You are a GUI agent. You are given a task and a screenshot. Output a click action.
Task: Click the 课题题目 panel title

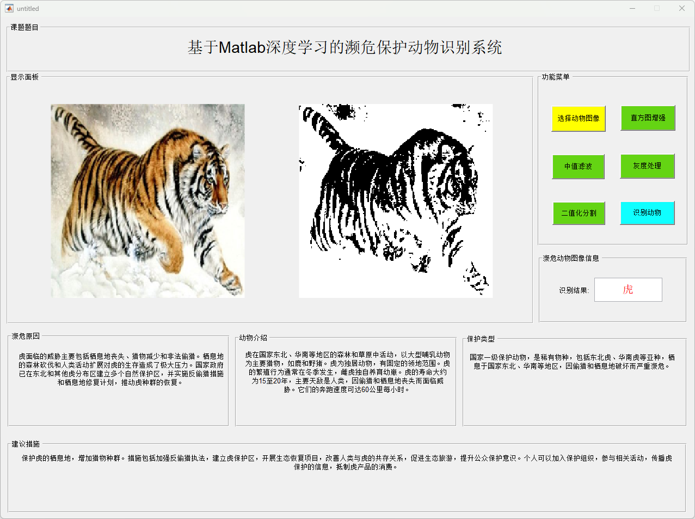pos(24,27)
